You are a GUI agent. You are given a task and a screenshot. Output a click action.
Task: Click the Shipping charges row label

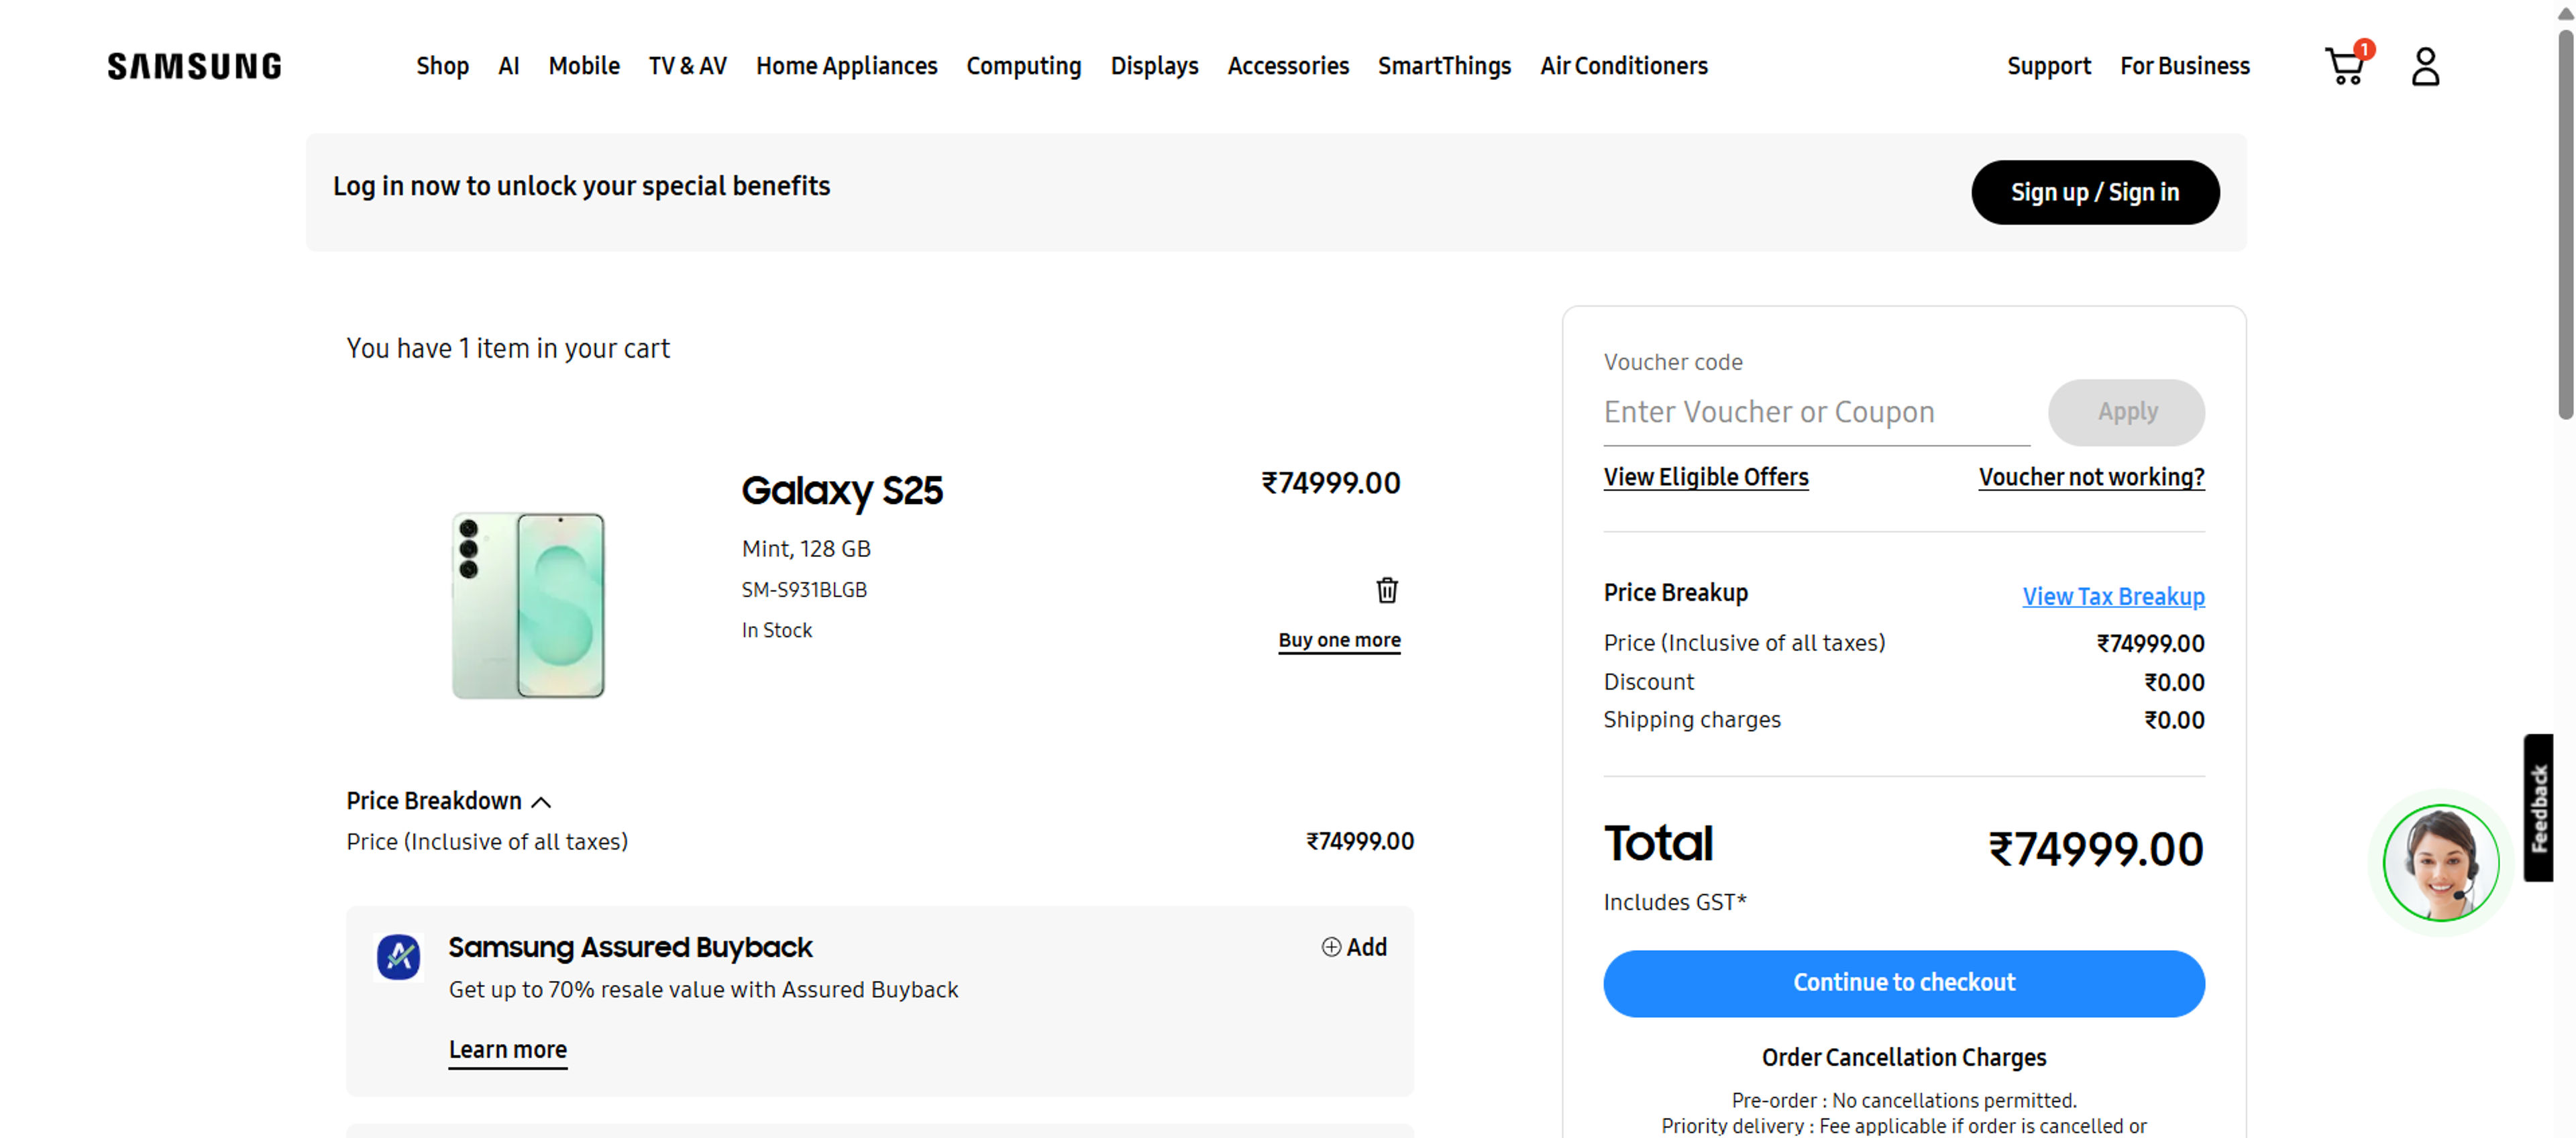tap(1691, 719)
